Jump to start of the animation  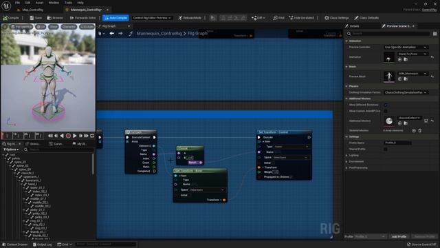(50, 136)
